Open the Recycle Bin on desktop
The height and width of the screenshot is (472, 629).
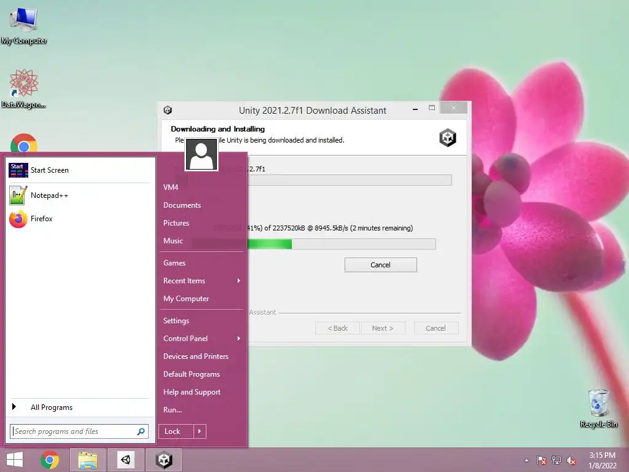[598, 408]
